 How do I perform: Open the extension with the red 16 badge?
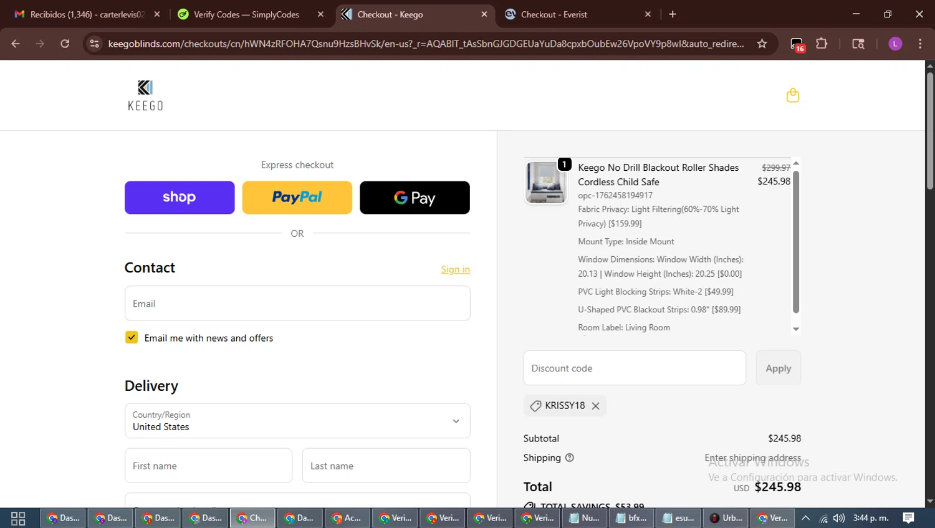(797, 44)
